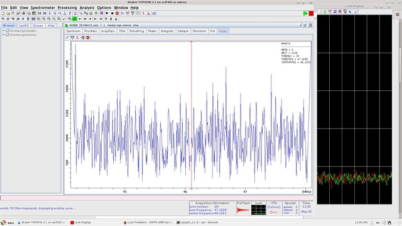
Task: Click the red tuning frequency marker line
Action: coord(191,116)
